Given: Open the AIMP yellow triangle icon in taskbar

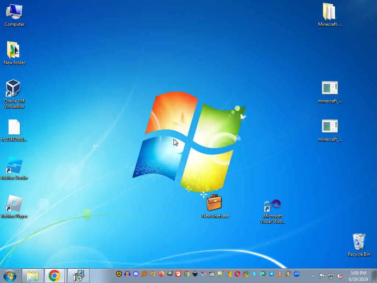Looking at the screenshot, I should pyautogui.click(x=119, y=274).
